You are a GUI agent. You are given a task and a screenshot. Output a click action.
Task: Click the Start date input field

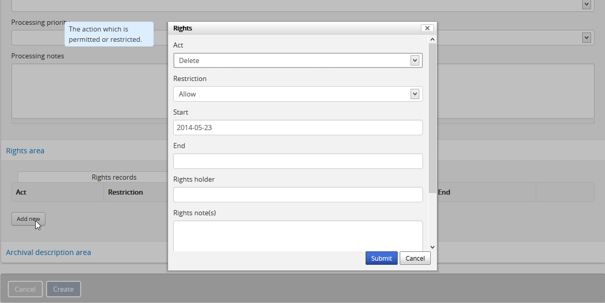[x=297, y=127]
